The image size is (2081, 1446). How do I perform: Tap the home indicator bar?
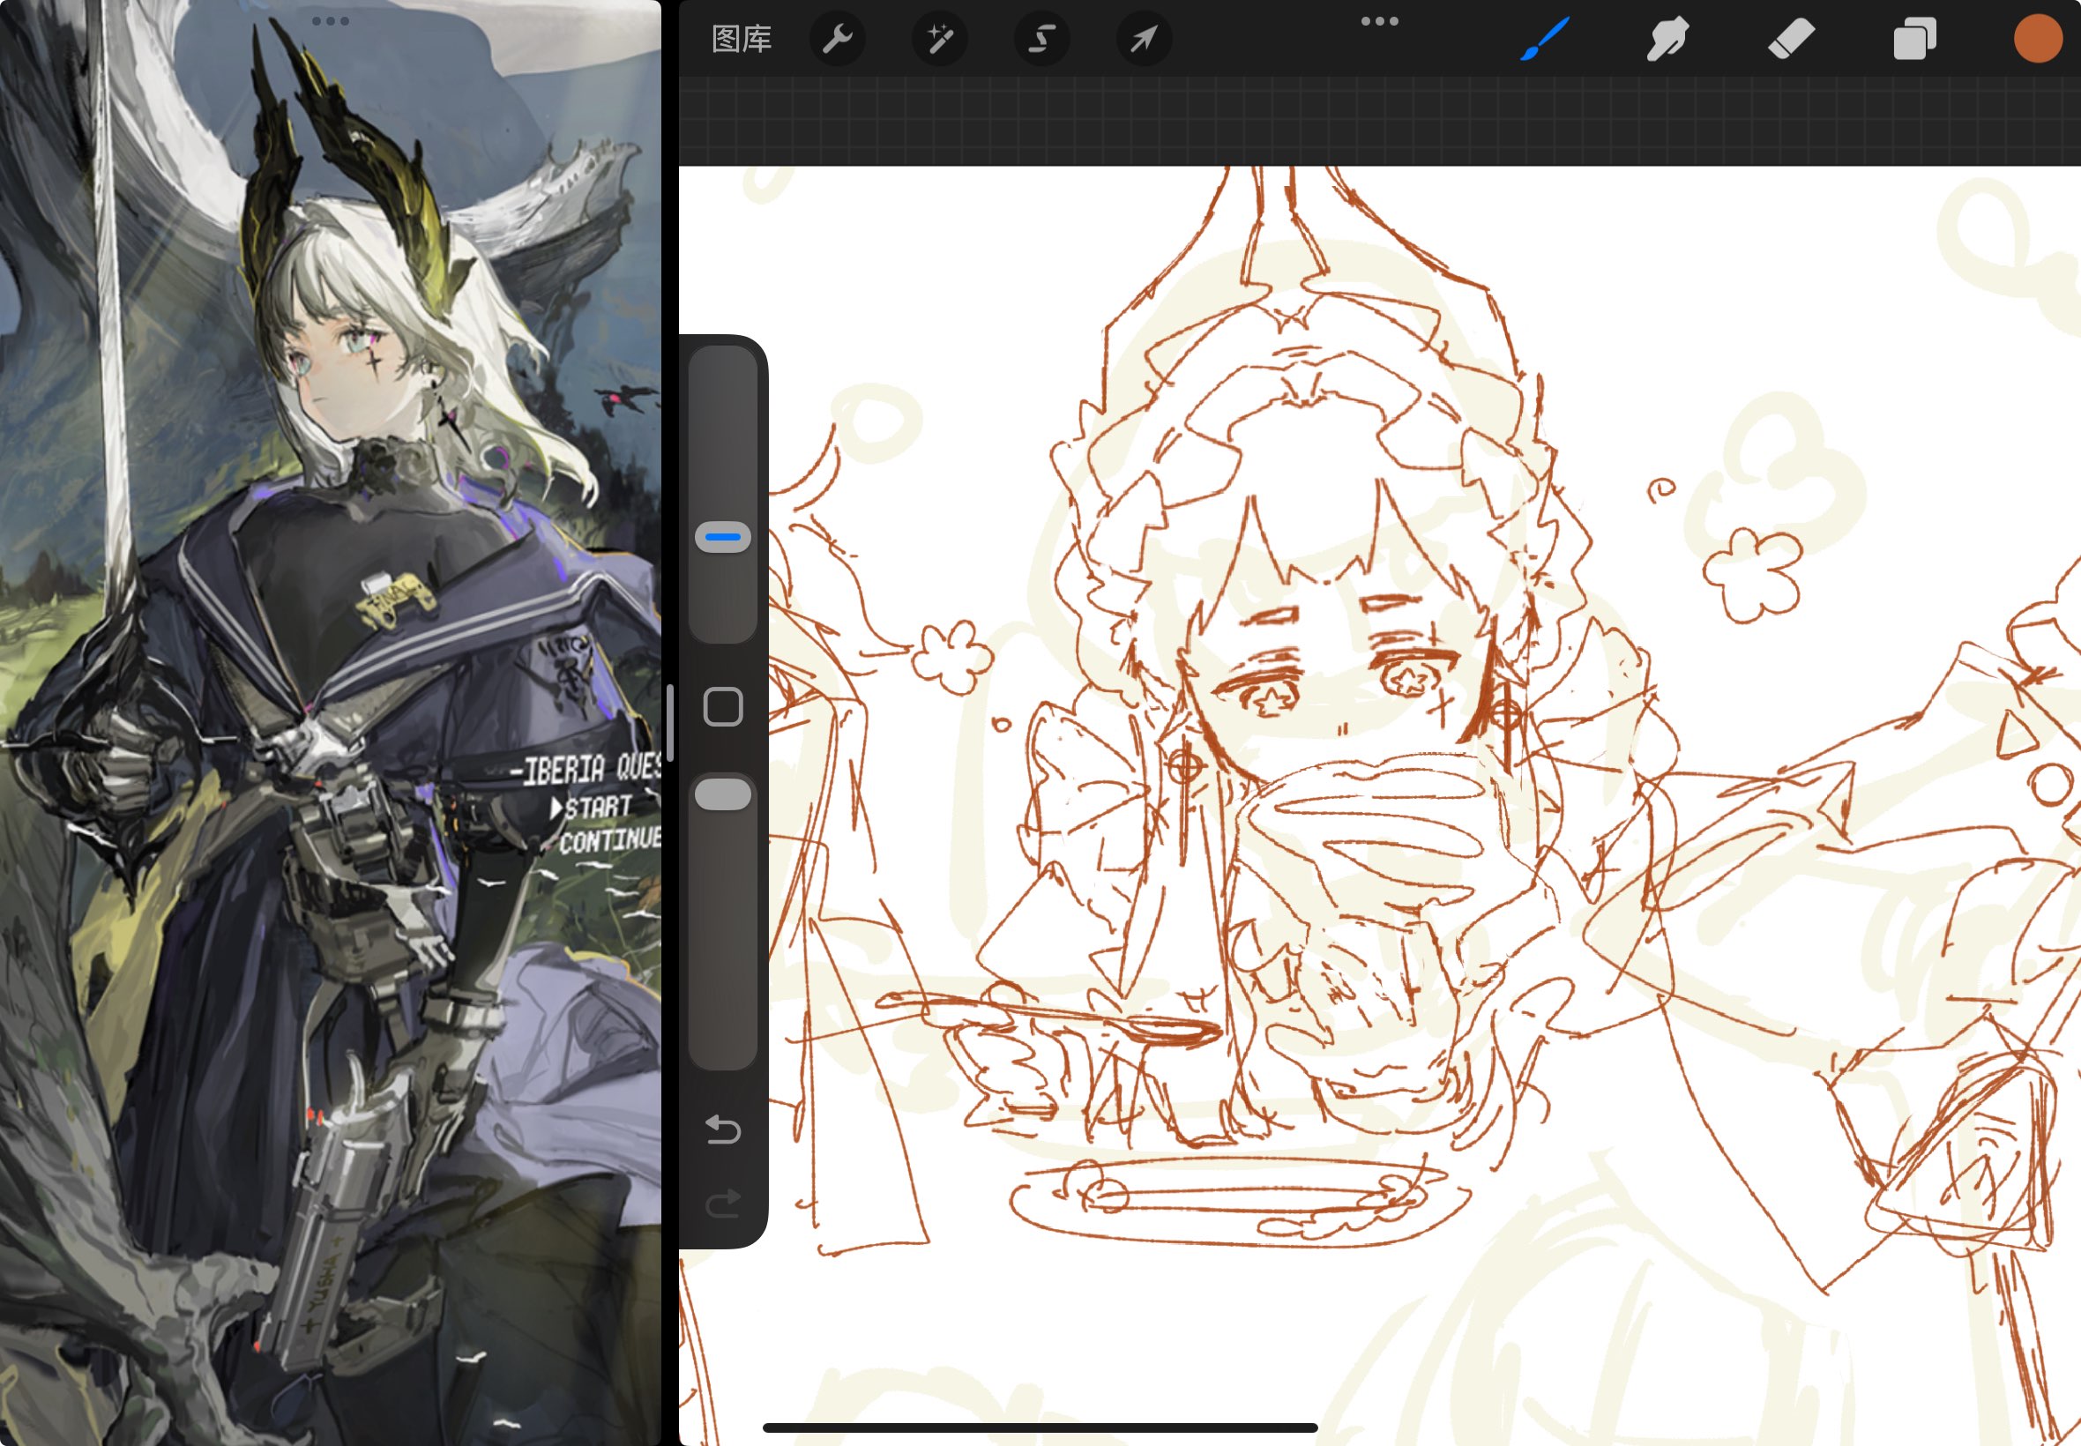tap(1040, 1427)
